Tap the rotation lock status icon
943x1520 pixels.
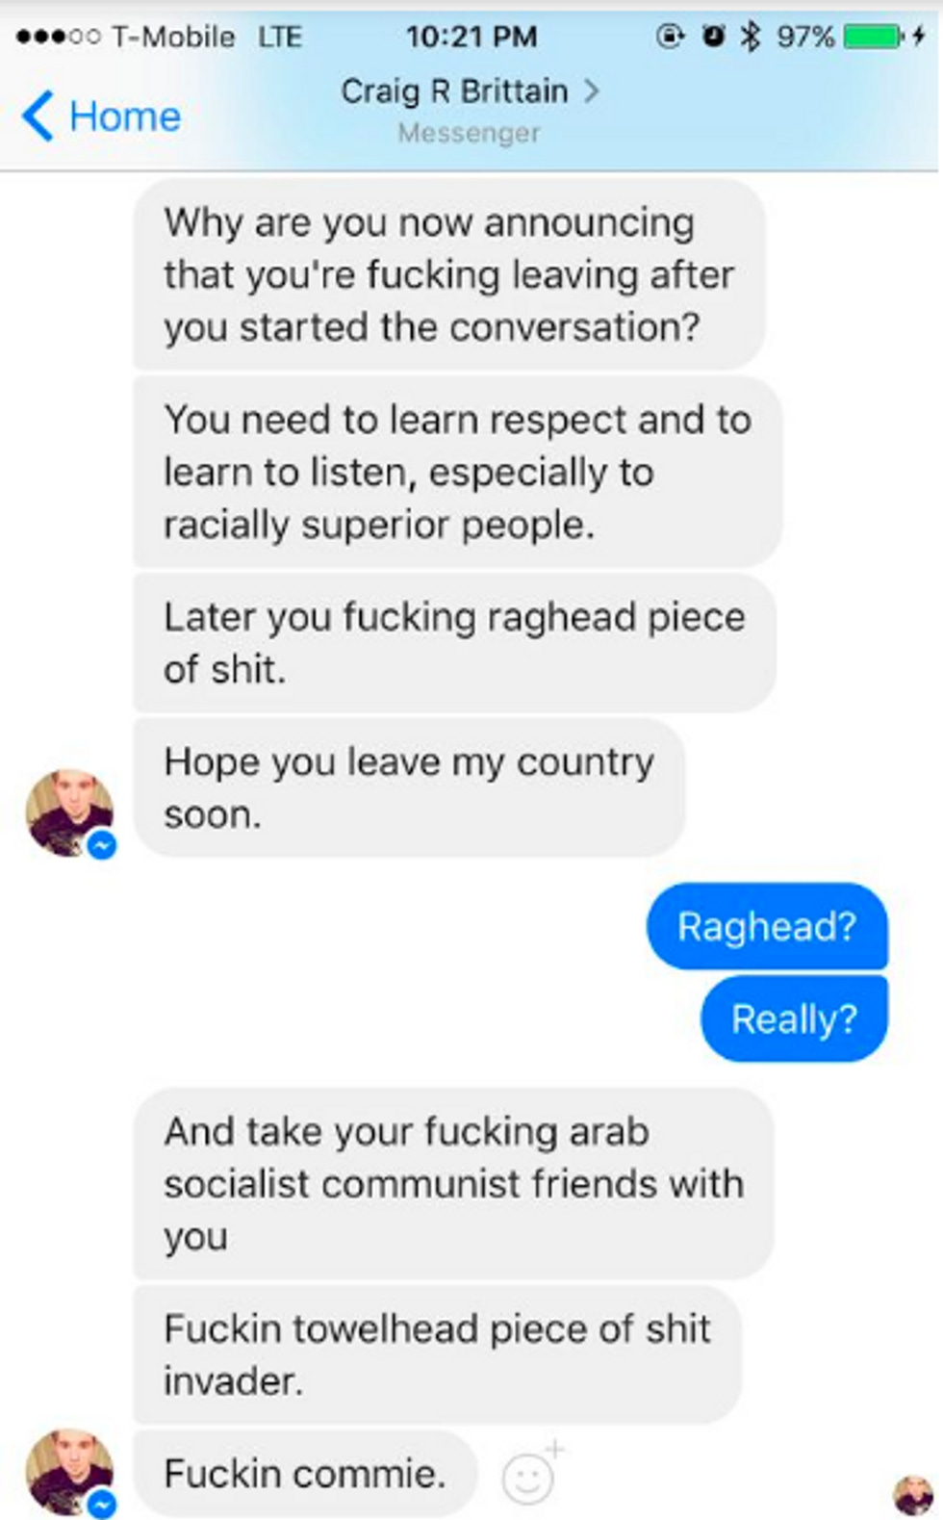tap(670, 37)
